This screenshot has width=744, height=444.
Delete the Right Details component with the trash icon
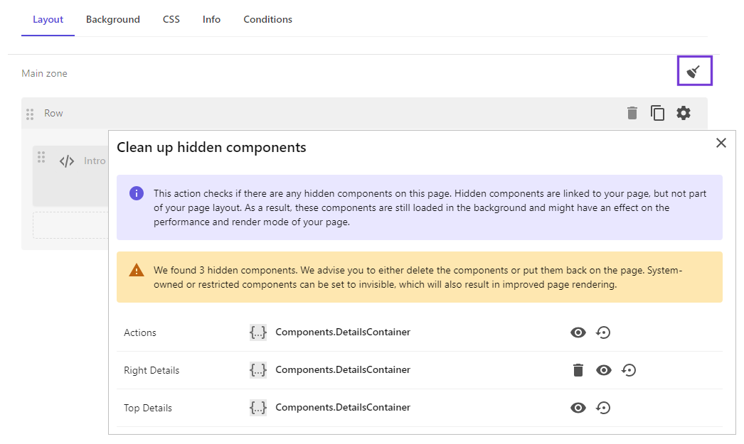click(x=578, y=369)
